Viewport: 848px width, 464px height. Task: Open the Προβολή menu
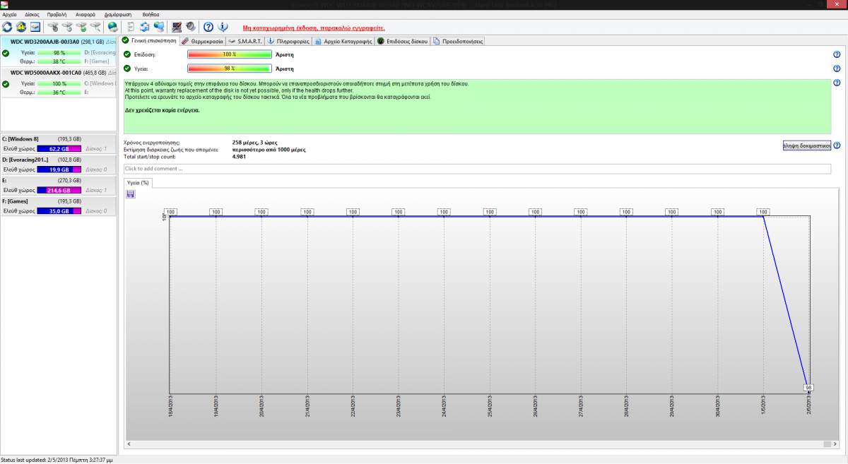pos(57,14)
